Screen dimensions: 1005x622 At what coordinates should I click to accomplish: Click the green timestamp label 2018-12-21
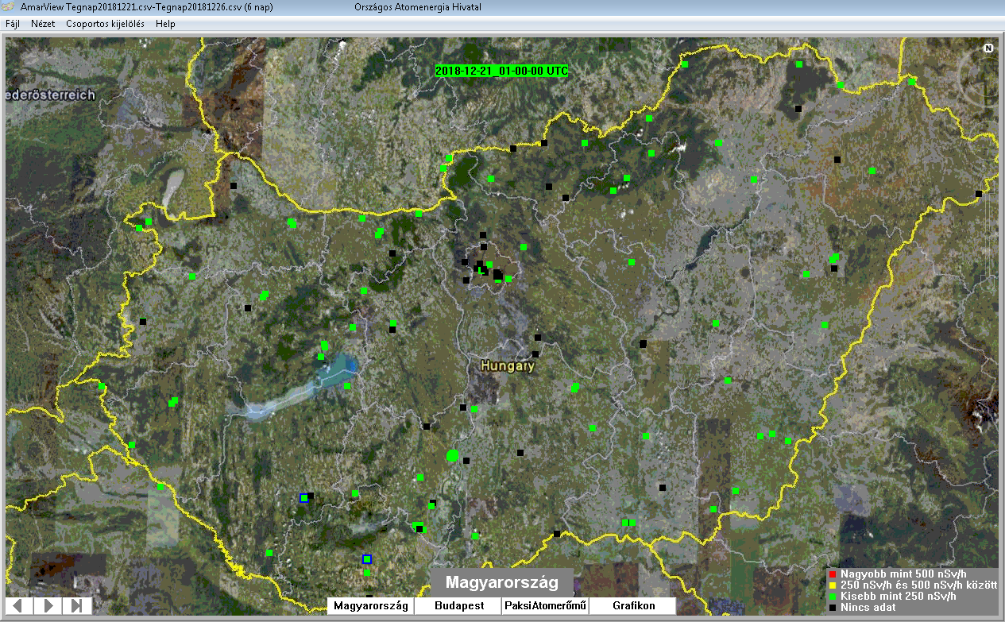pos(502,71)
